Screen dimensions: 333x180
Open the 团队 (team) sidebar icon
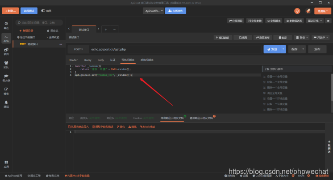click(x=6, y=65)
